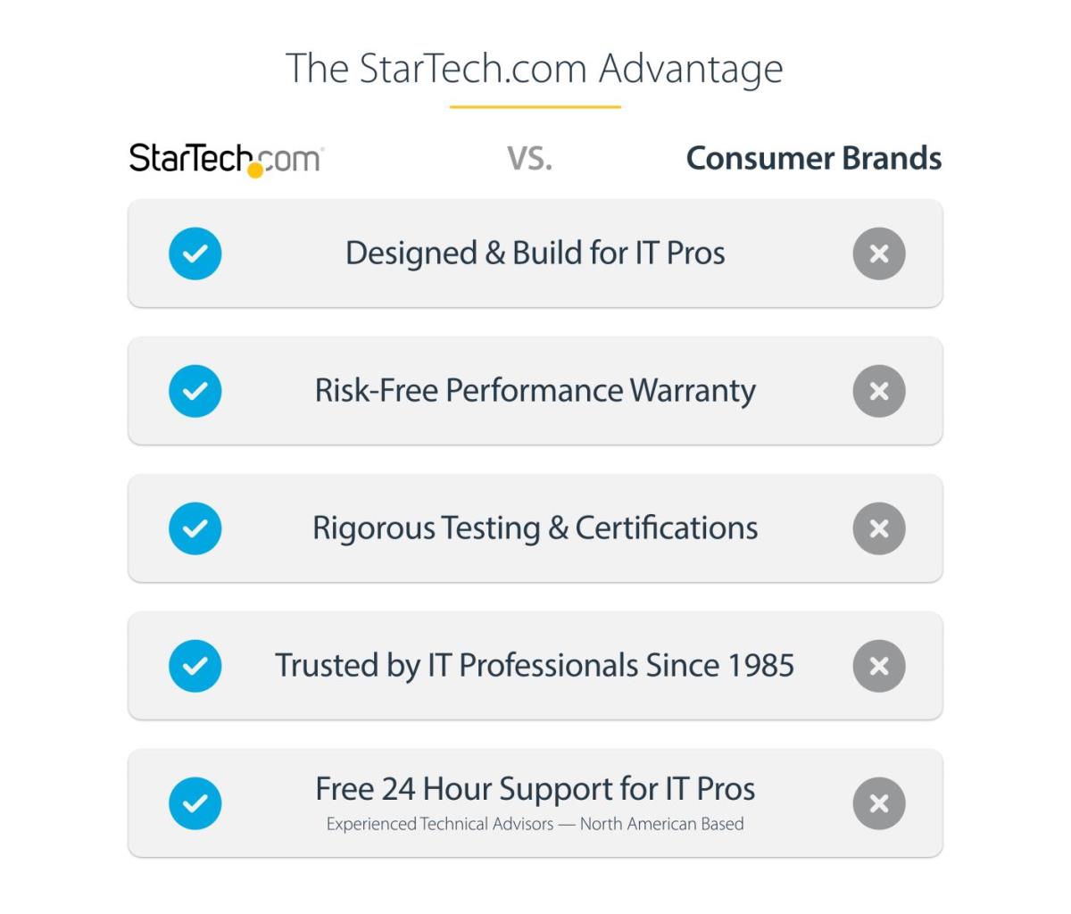The width and height of the screenshot is (1071, 914).
Task: Click gray X icon in Trusted by IT Professionals row
Action: click(879, 666)
